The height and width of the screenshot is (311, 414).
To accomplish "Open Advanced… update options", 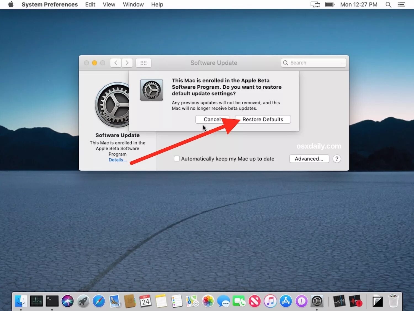I will (x=309, y=159).
